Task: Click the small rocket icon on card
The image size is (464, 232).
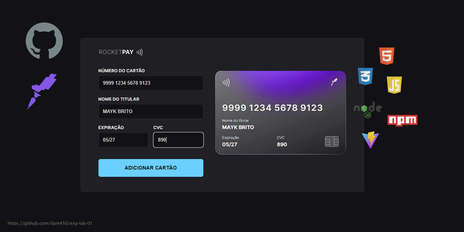Action: coord(334,82)
